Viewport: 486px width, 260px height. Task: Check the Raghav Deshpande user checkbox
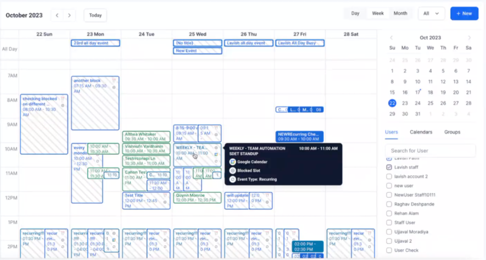[x=389, y=204]
